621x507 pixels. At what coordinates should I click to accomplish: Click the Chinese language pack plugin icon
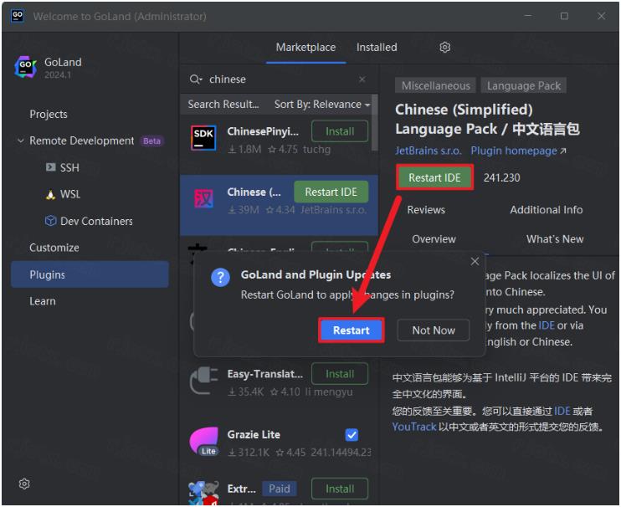203,198
